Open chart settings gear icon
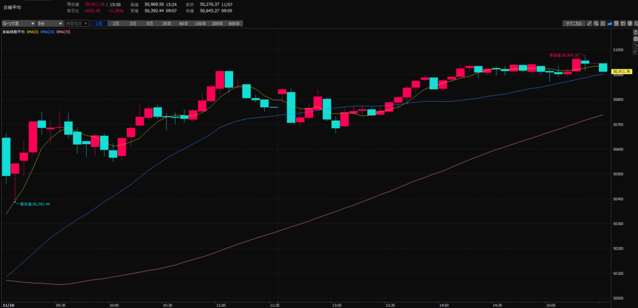 coord(636,24)
